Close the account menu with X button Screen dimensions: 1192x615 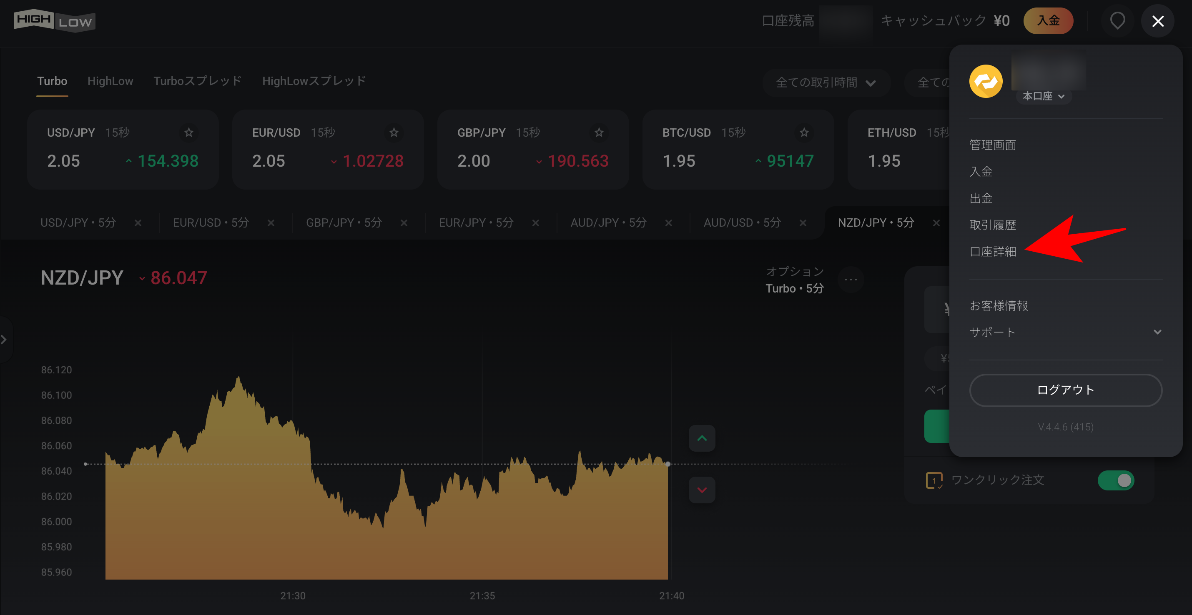[1158, 21]
